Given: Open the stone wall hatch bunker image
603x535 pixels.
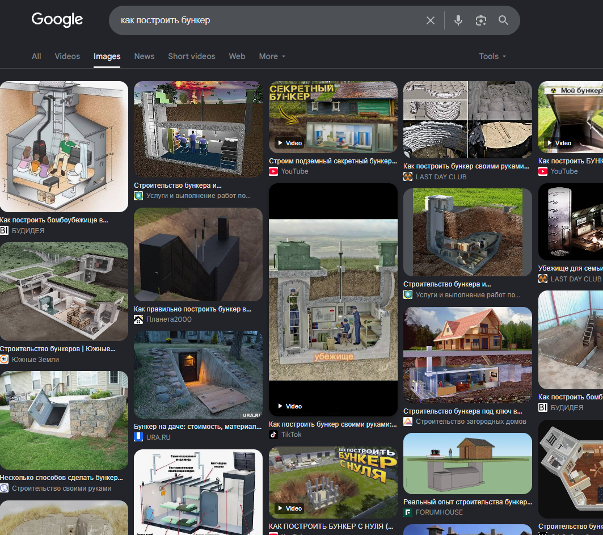Looking at the screenshot, I should tap(64, 420).
